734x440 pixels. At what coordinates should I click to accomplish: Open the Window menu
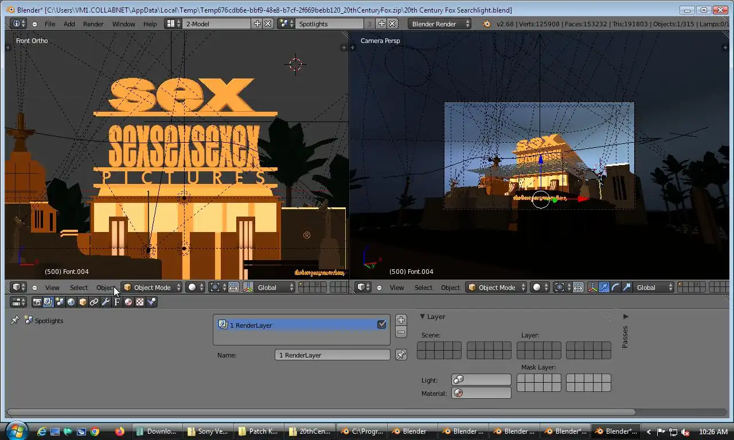123,24
